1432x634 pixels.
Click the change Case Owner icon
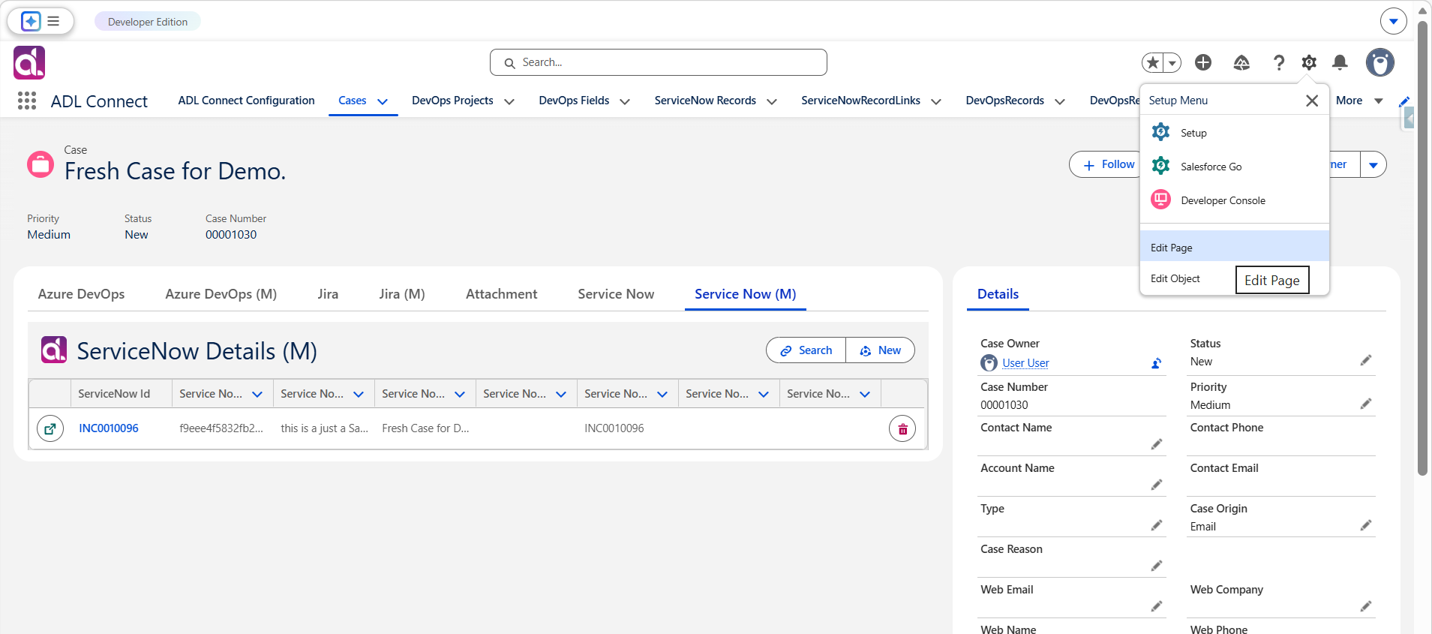pos(1156,364)
